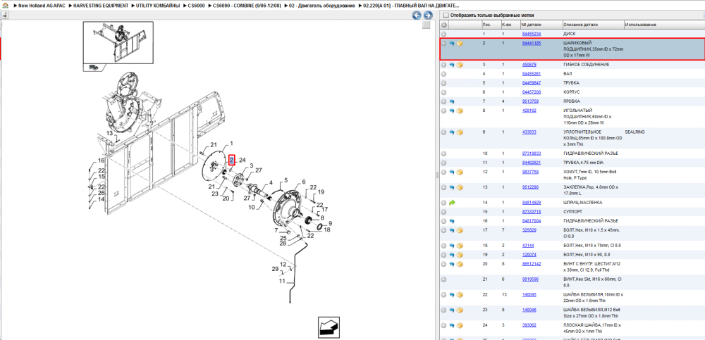The height and width of the screenshot is (340, 705).
Task: Sort by 'Поз.' column header
Action: [x=490, y=24]
